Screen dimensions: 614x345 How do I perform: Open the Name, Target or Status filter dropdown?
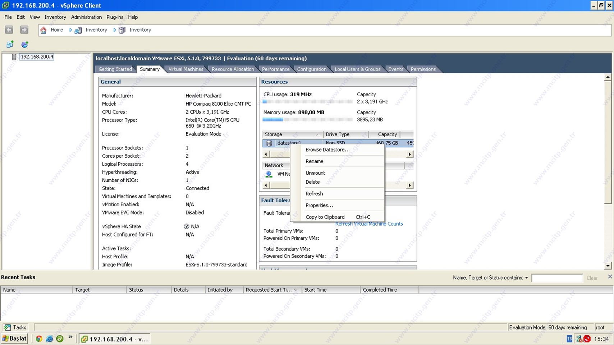(x=527, y=278)
